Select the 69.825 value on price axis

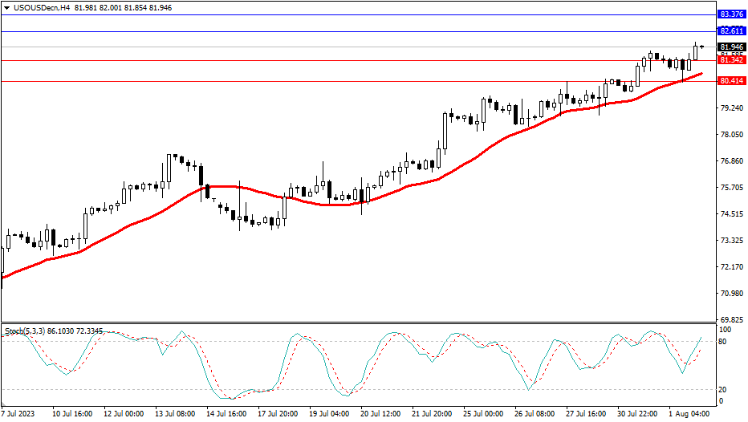coord(731,319)
